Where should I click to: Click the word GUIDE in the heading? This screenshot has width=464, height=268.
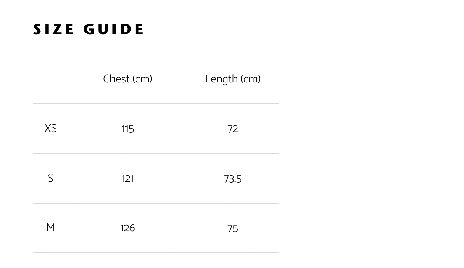tap(114, 30)
